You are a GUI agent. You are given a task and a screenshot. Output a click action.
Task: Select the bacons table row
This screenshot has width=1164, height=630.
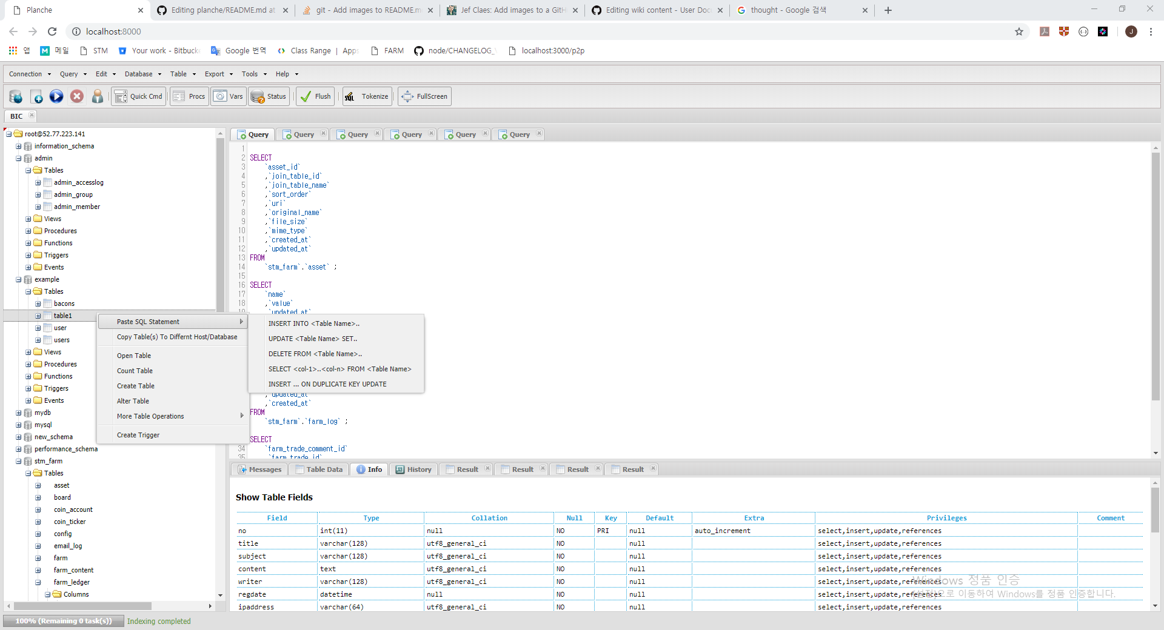64,303
